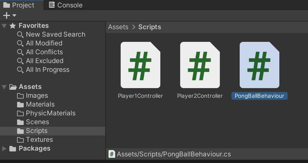Click search icon beside All Conflicts
This screenshot has width=308, height=163.
click(x=20, y=52)
